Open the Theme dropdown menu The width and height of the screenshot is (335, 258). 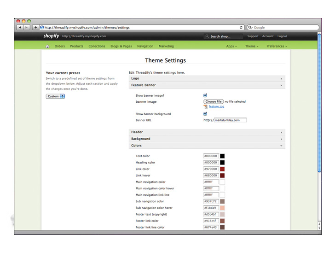[x=251, y=46]
